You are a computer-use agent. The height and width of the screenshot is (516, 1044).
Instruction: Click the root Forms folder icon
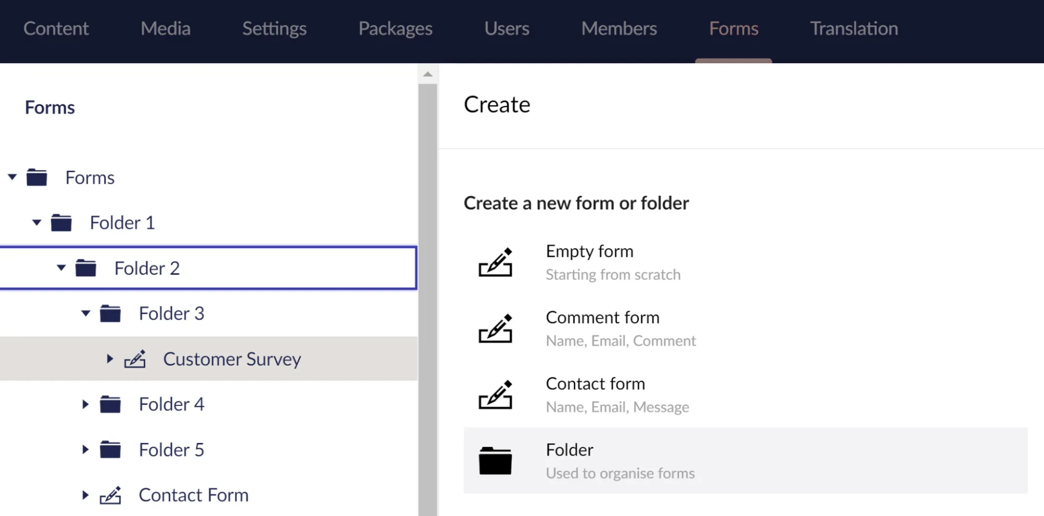pos(37,177)
